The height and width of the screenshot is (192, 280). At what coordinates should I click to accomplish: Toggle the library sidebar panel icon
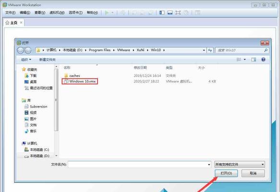point(162,12)
